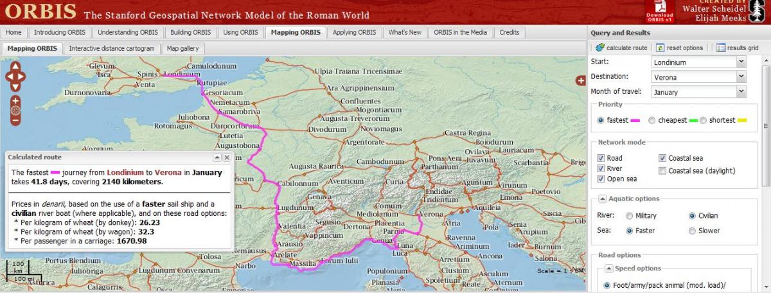
Task: Click the calculate route icon
Action: 599,48
